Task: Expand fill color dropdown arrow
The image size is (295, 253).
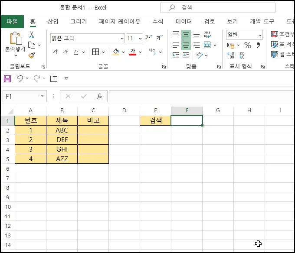Action: (x=123, y=52)
